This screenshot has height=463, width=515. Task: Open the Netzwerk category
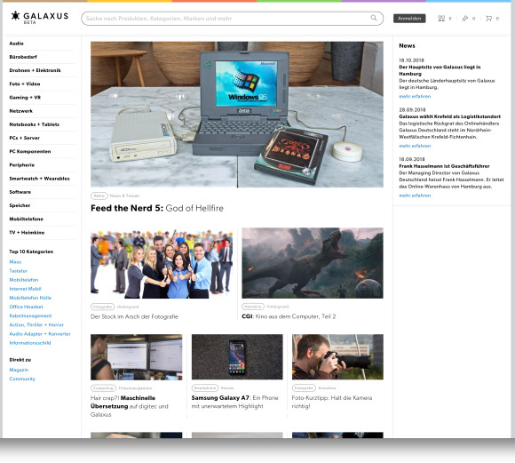pyautogui.click(x=21, y=111)
